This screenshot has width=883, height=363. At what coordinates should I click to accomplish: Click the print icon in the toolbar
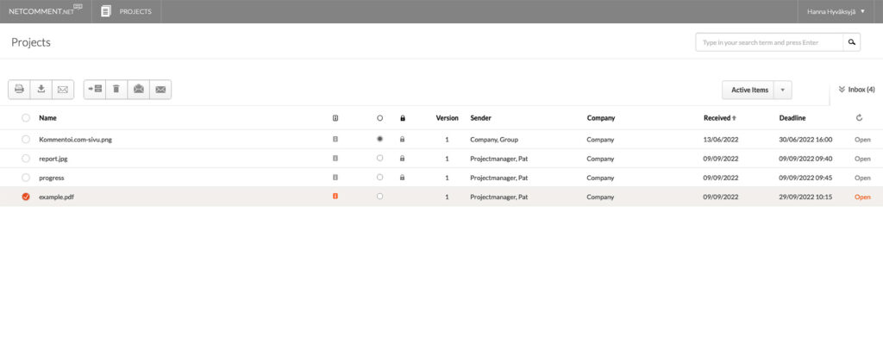[x=19, y=89]
